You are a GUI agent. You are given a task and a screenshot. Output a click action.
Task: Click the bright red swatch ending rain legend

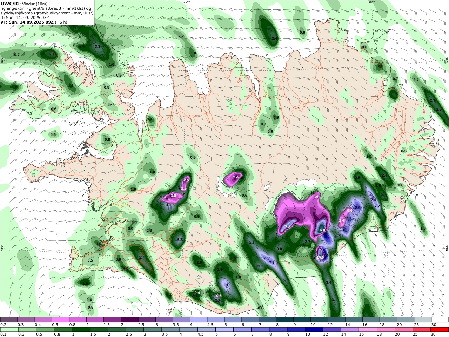click(440, 330)
